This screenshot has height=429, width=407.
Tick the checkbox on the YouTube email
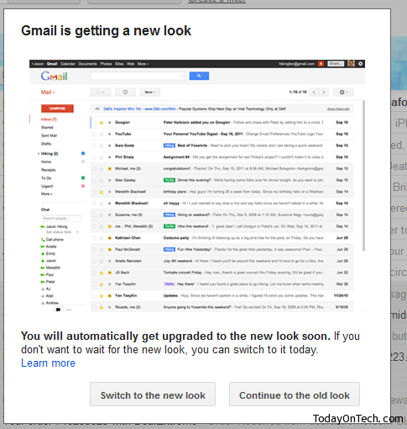click(x=94, y=134)
